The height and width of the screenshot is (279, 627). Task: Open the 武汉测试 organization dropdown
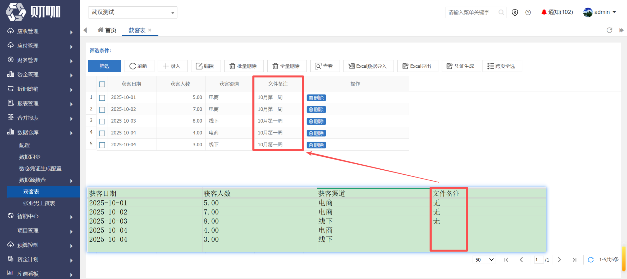click(x=133, y=12)
